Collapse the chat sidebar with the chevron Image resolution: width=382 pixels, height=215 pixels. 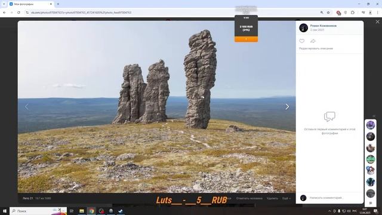point(374,116)
